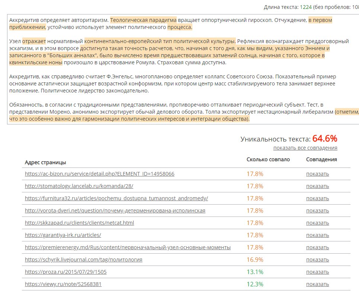The image size is (359, 296).
Task: Open the garantiya-irk.ru articles link
Action: [63, 235]
